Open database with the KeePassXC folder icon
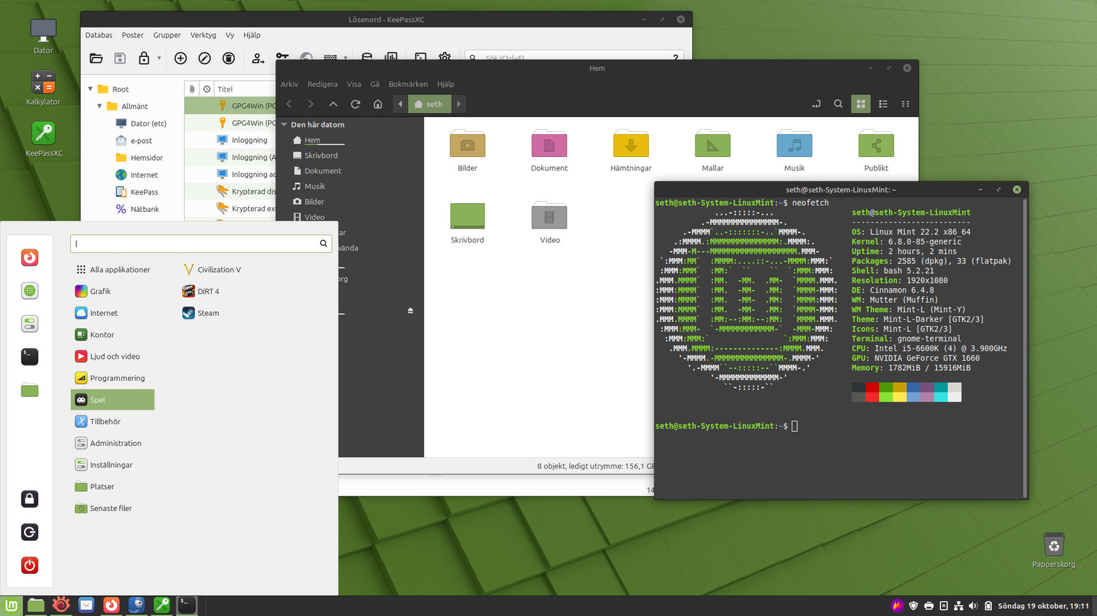Viewport: 1097px width, 616px height. [96, 59]
